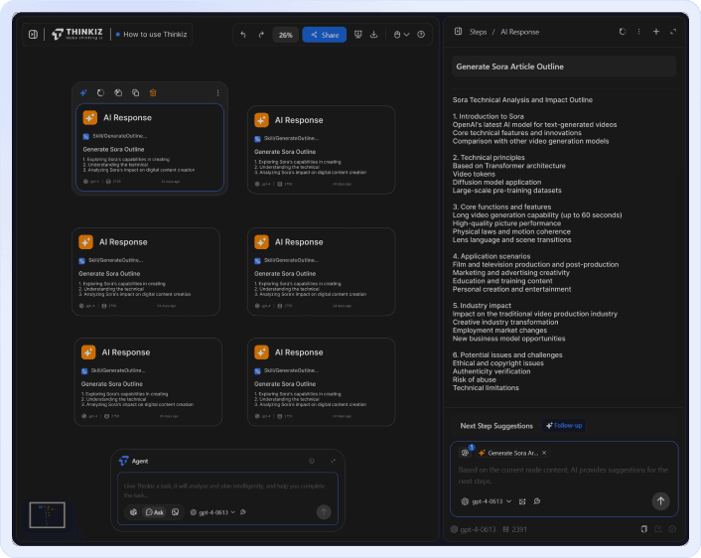Regenerate the selected node via refresh icon

tap(100, 93)
